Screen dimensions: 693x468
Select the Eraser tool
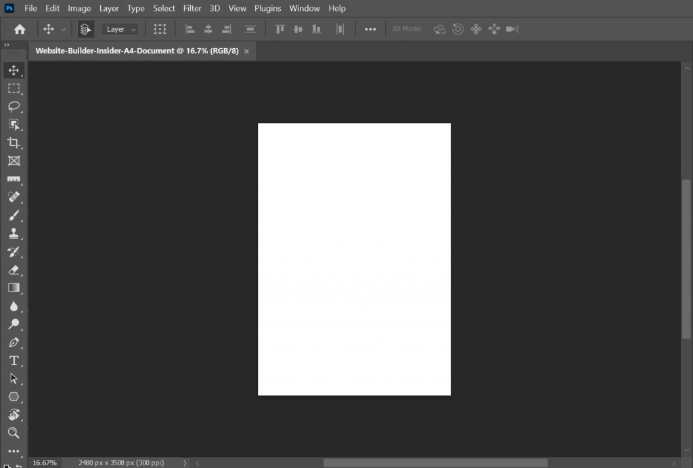pyautogui.click(x=14, y=270)
